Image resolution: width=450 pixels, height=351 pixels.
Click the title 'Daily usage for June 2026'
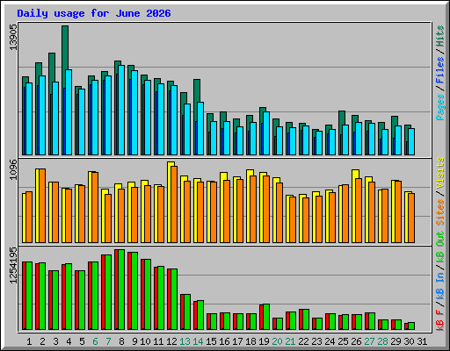pyautogui.click(x=94, y=13)
